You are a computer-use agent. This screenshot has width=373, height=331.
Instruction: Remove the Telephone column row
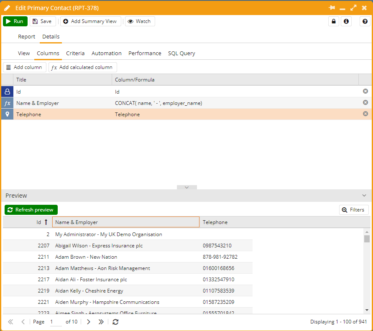365,114
